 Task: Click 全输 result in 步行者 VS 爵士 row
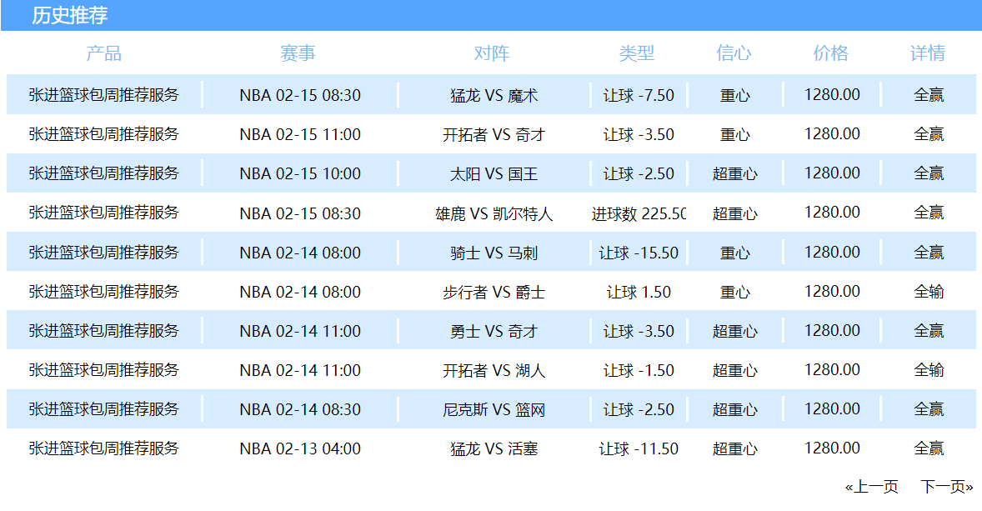[x=929, y=292]
